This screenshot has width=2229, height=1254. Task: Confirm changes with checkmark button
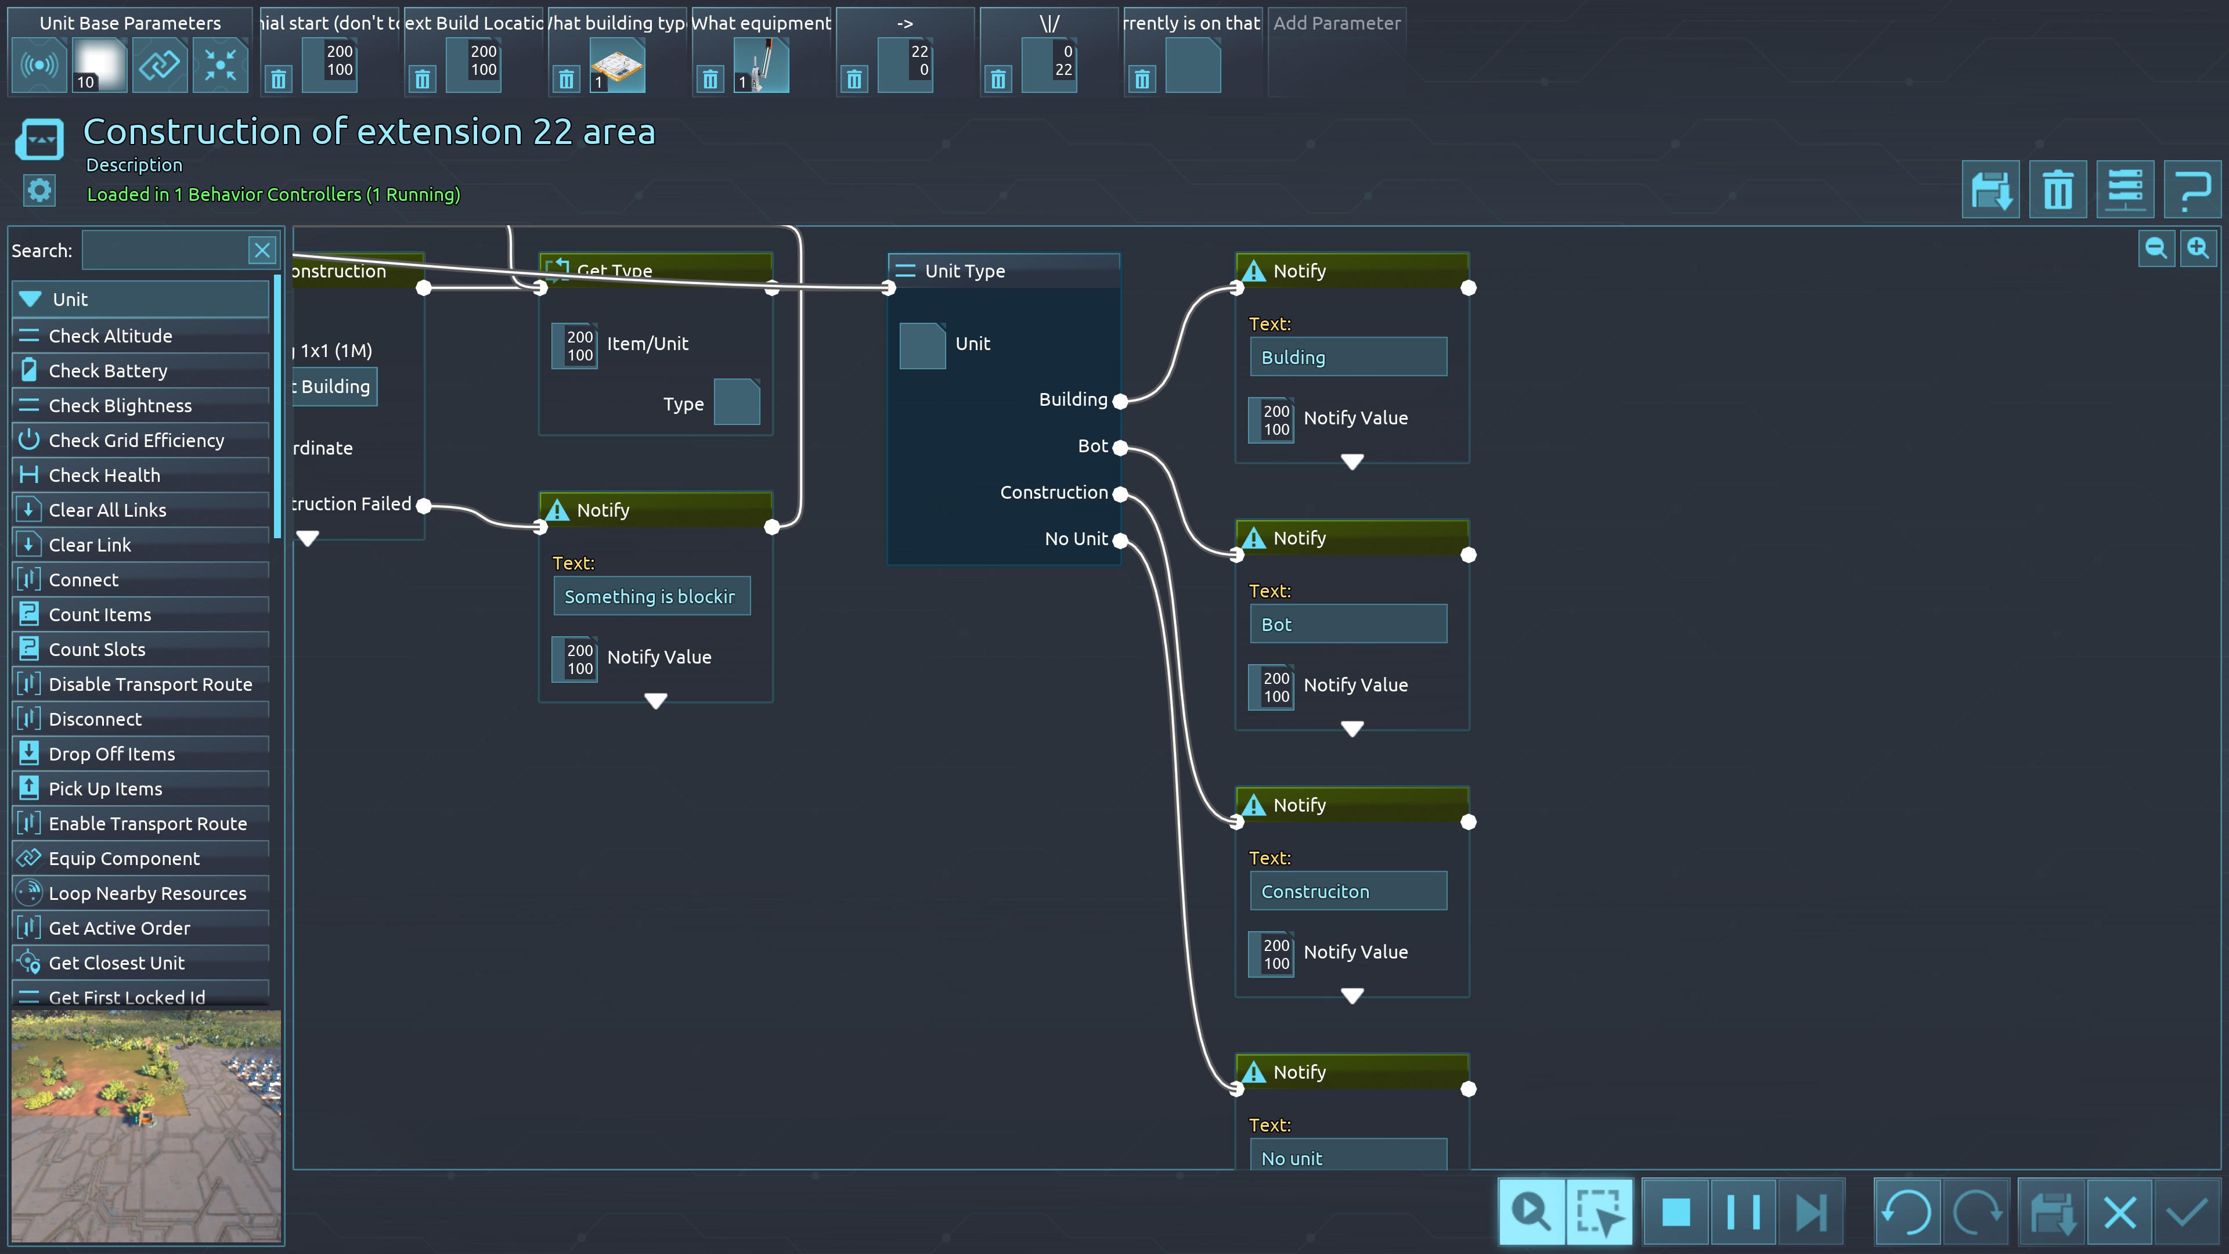click(2187, 1212)
